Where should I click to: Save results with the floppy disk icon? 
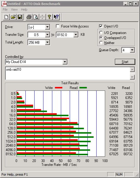click(20, 17)
